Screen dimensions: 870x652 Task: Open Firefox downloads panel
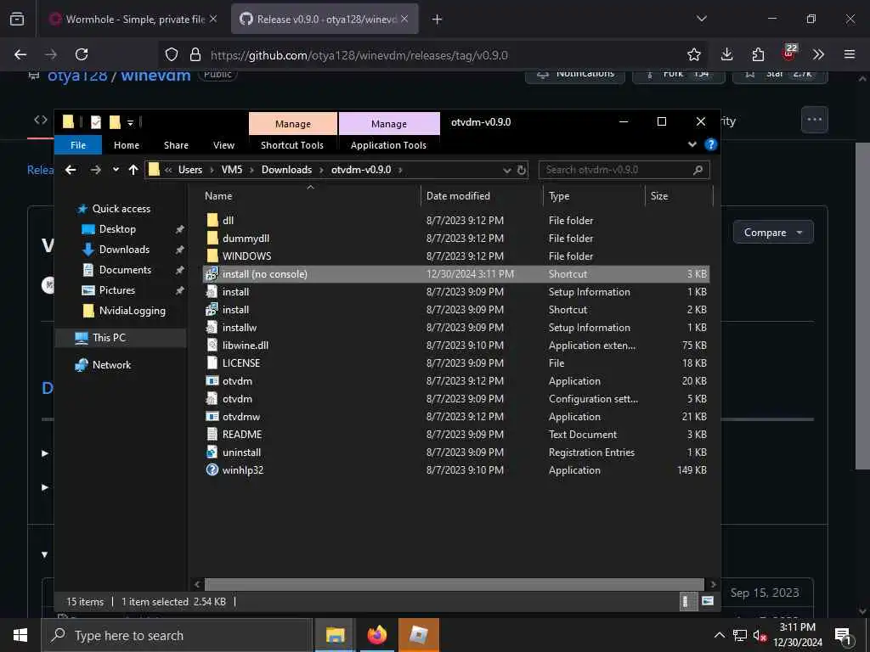click(x=727, y=54)
